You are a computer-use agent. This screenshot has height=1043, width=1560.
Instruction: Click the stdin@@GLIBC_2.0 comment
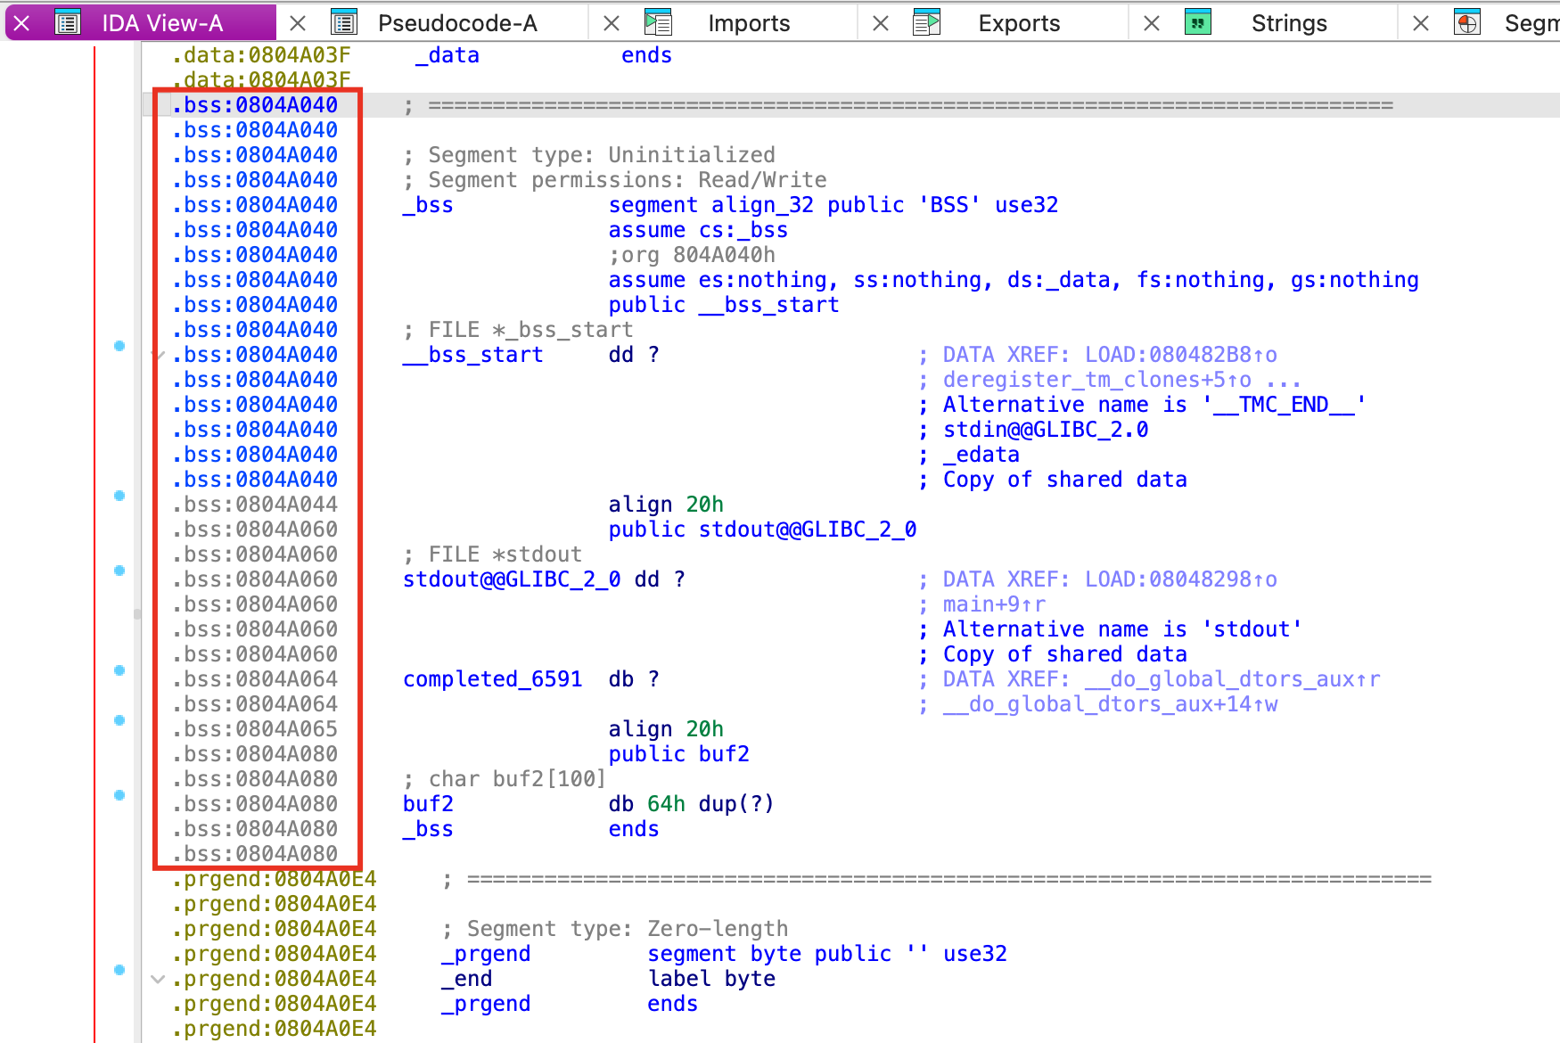coord(1046,430)
